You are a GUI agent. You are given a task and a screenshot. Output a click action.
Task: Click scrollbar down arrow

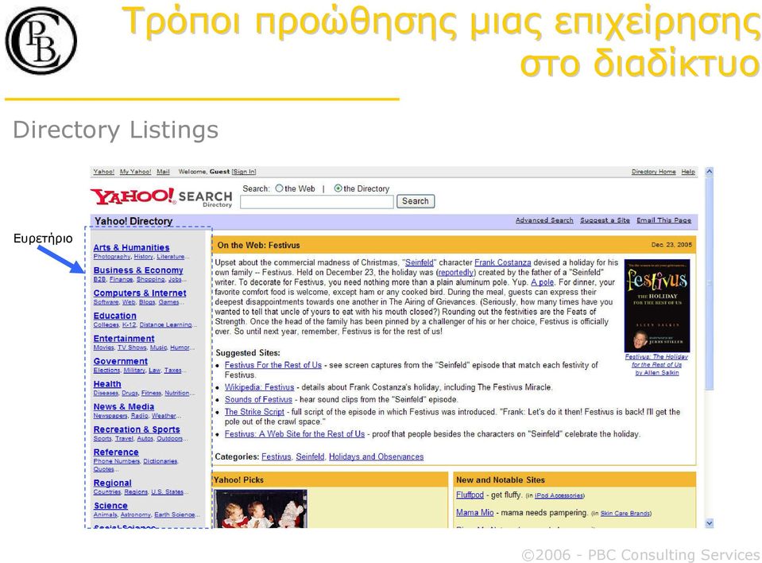tap(709, 523)
